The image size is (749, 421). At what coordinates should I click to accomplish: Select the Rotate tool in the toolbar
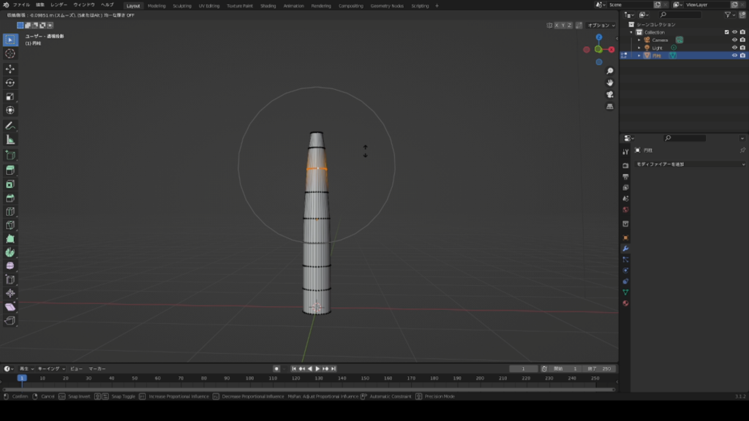click(10, 83)
